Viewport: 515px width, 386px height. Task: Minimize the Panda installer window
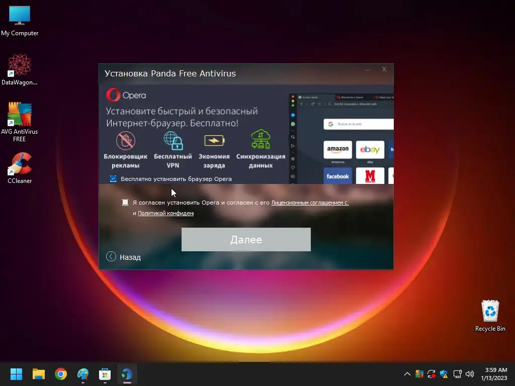pyautogui.click(x=368, y=69)
